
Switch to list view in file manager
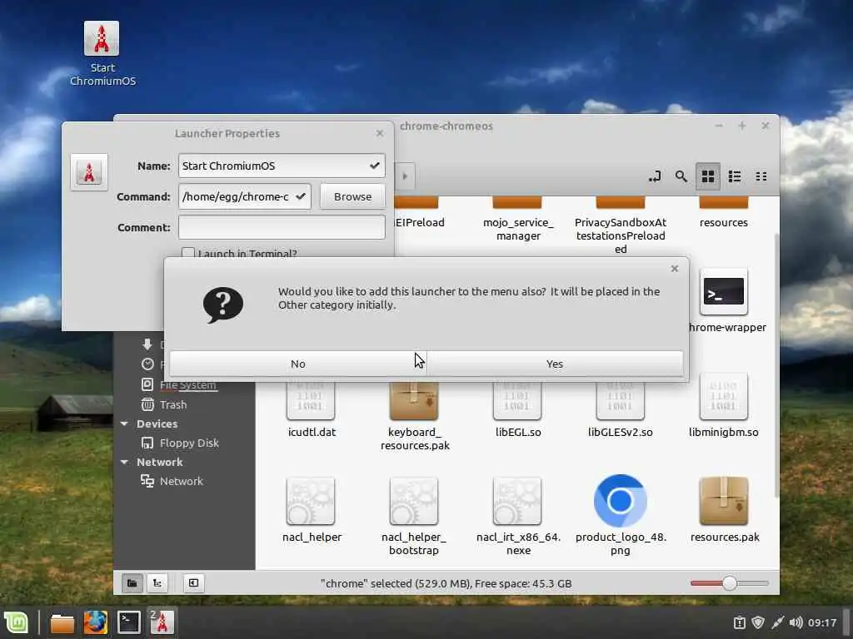[x=735, y=176]
